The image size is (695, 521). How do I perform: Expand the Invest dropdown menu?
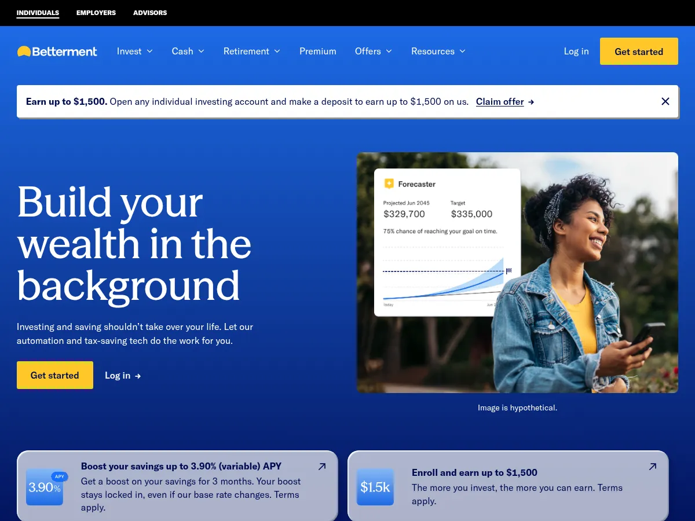[x=134, y=51]
